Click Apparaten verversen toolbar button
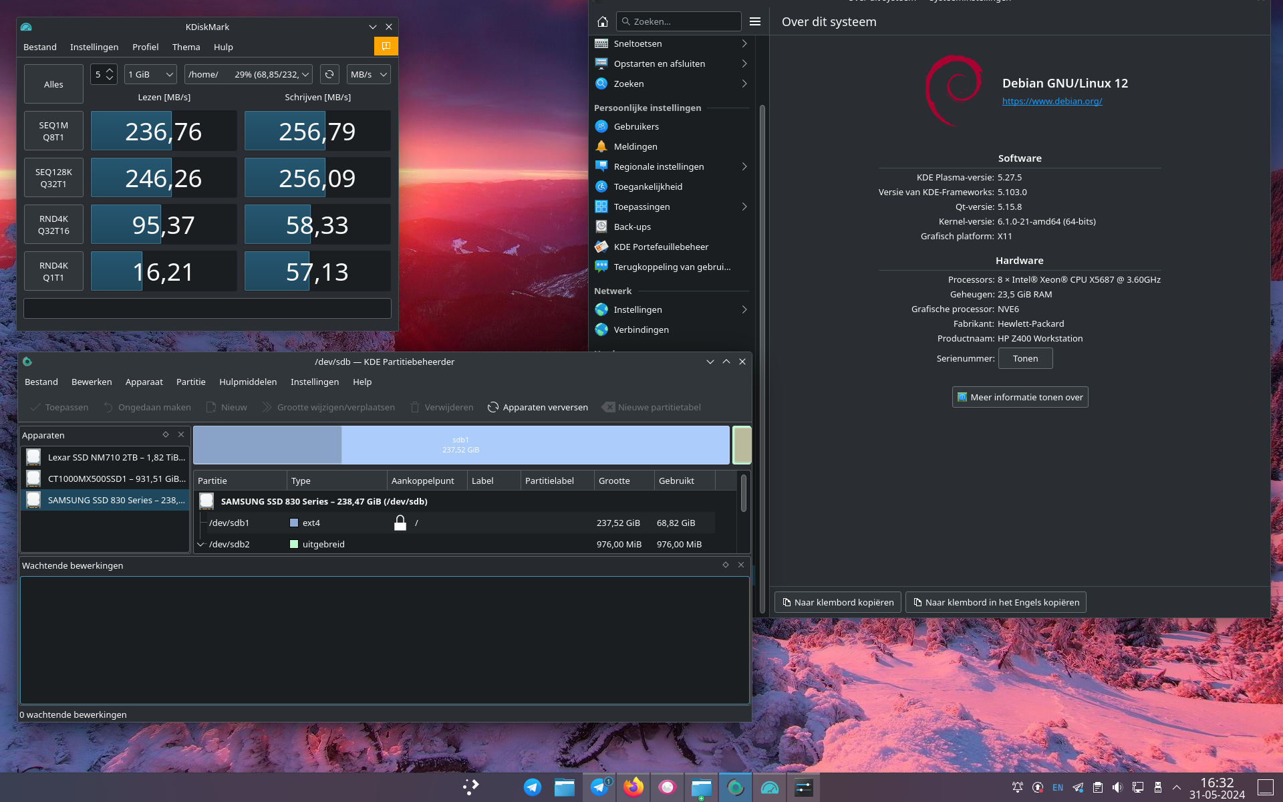 538,407
